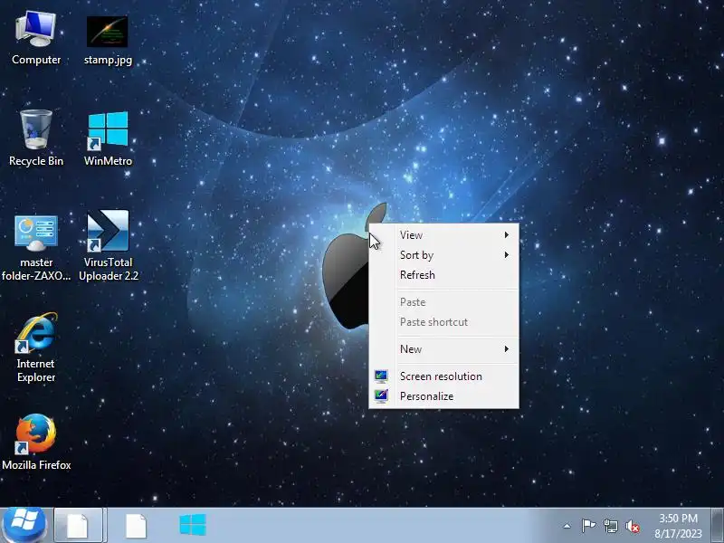Click the 'Recycle Bin' label text
Viewport: 724px width, 543px height.
tap(36, 161)
